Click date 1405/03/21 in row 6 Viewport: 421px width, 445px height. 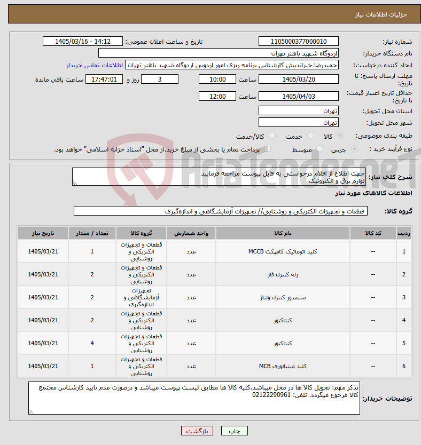pos(43,367)
